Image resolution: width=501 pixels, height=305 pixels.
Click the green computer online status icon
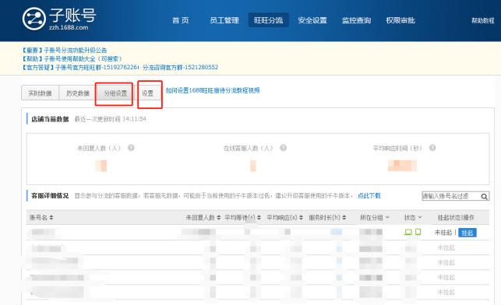point(408,233)
